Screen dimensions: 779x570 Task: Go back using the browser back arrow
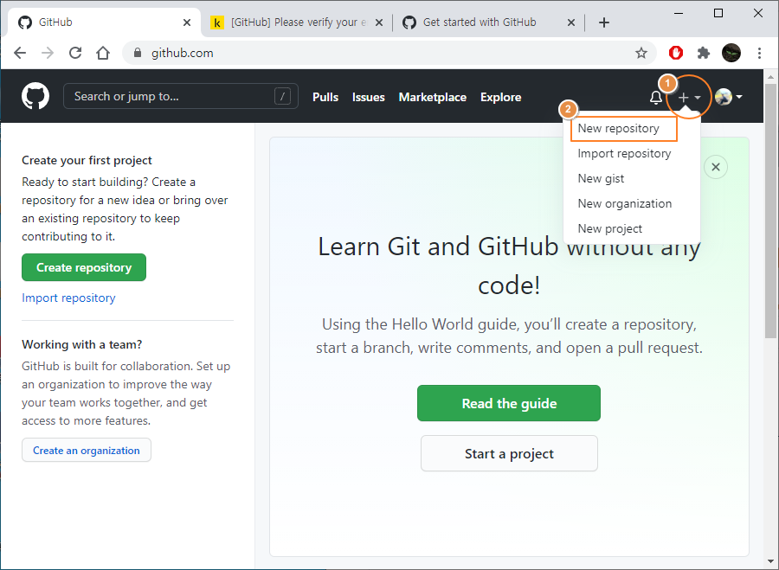20,53
